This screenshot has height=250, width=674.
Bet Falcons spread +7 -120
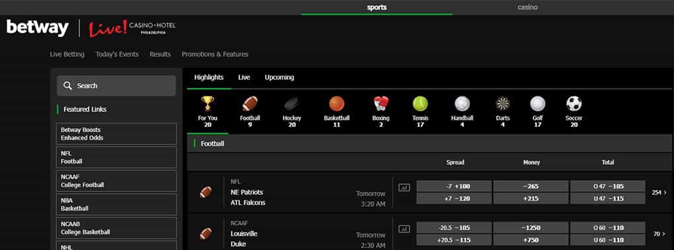454,199
